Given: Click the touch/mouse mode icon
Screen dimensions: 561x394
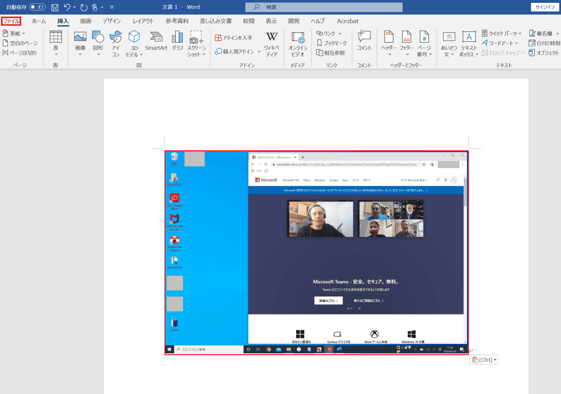Looking at the screenshot, I should (95, 7).
